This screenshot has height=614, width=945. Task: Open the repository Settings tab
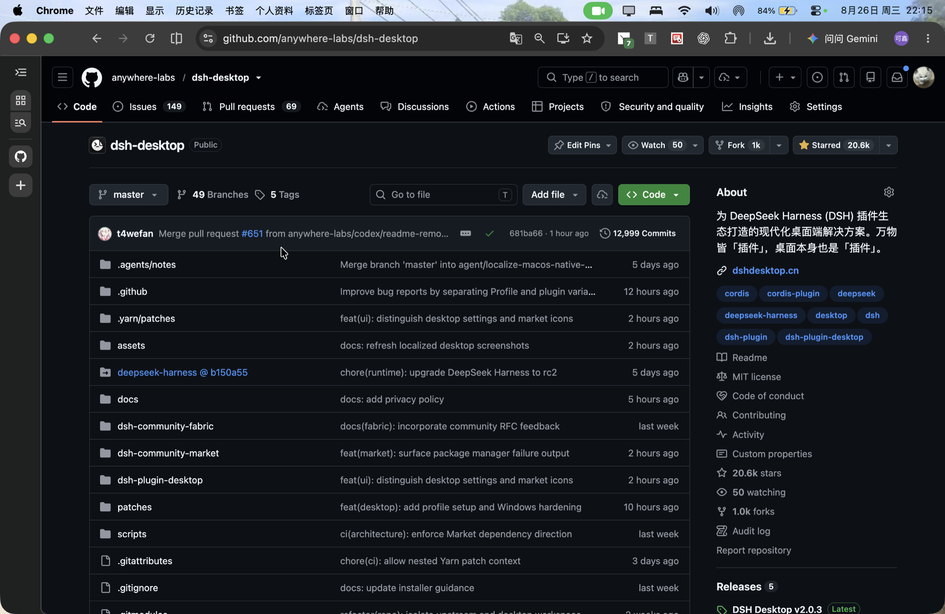tap(816, 106)
